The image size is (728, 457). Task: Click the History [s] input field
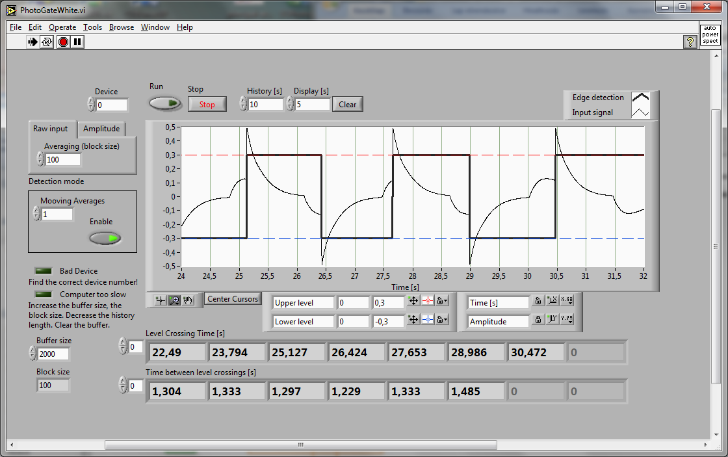pyautogui.click(x=265, y=104)
